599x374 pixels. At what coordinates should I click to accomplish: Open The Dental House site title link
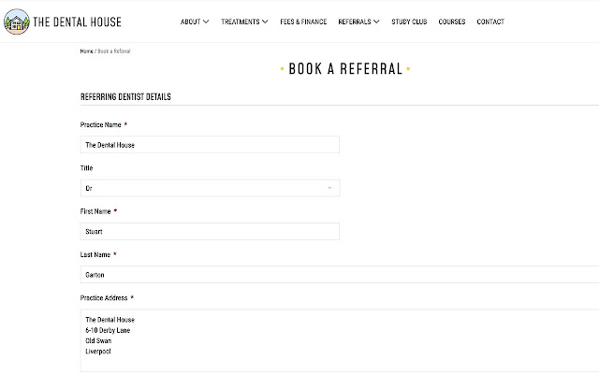coord(77,22)
